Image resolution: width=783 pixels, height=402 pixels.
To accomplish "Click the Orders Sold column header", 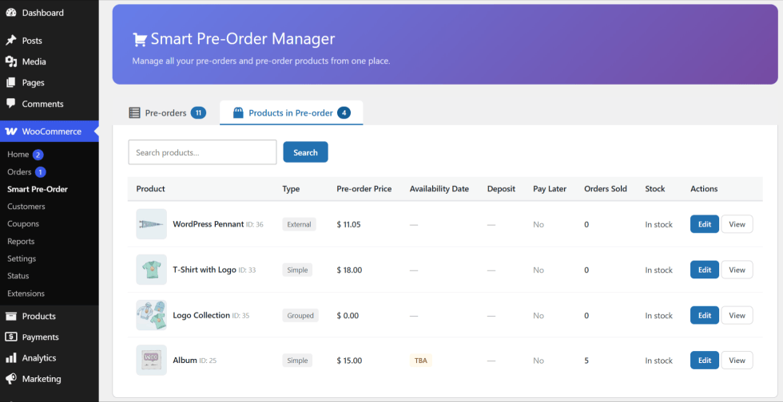I will pyautogui.click(x=606, y=188).
